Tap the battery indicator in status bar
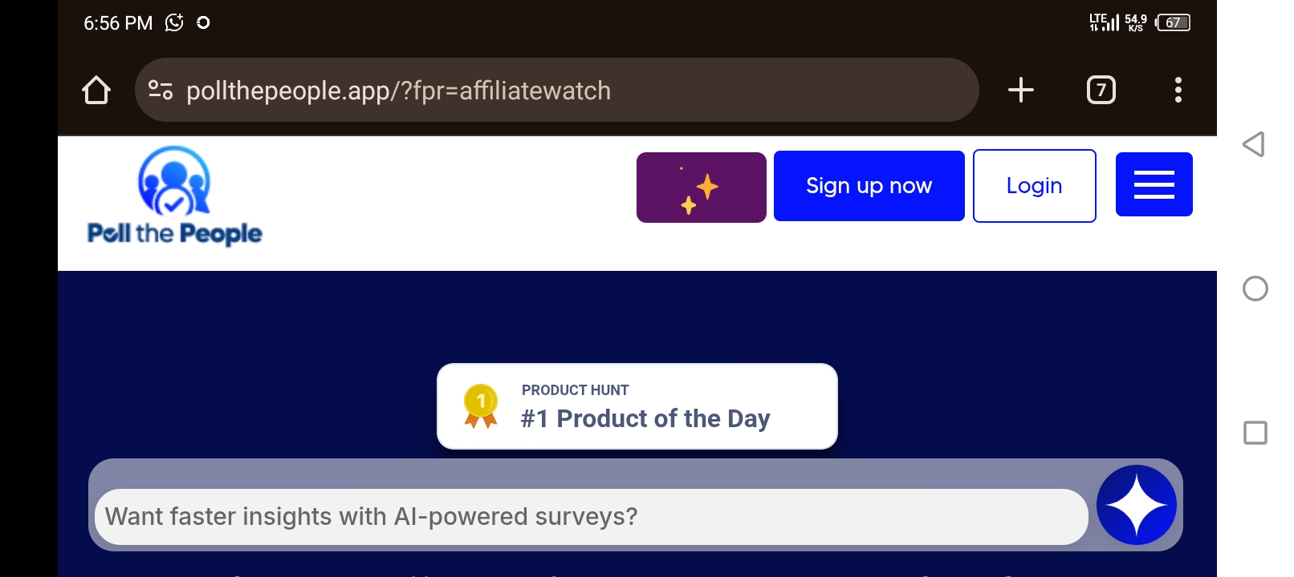The height and width of the screenshot is (577, 1294). pos(1173,22)
